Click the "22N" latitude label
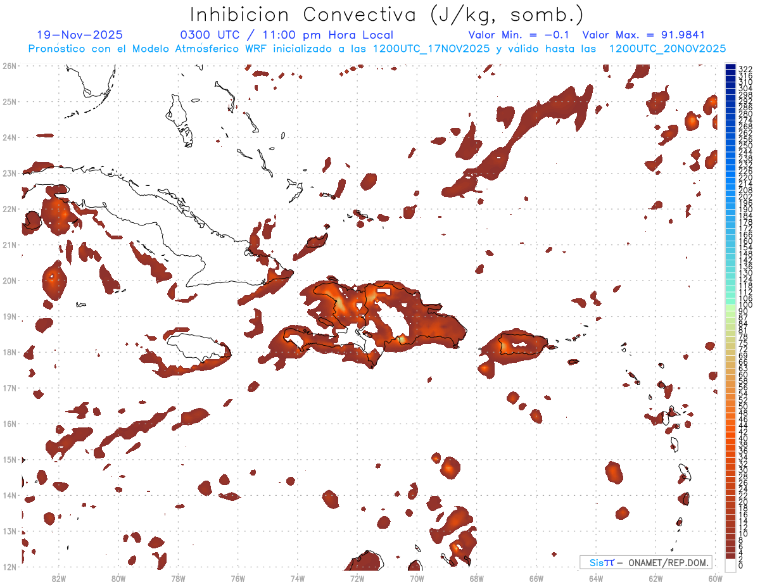 tap(9, 209)
